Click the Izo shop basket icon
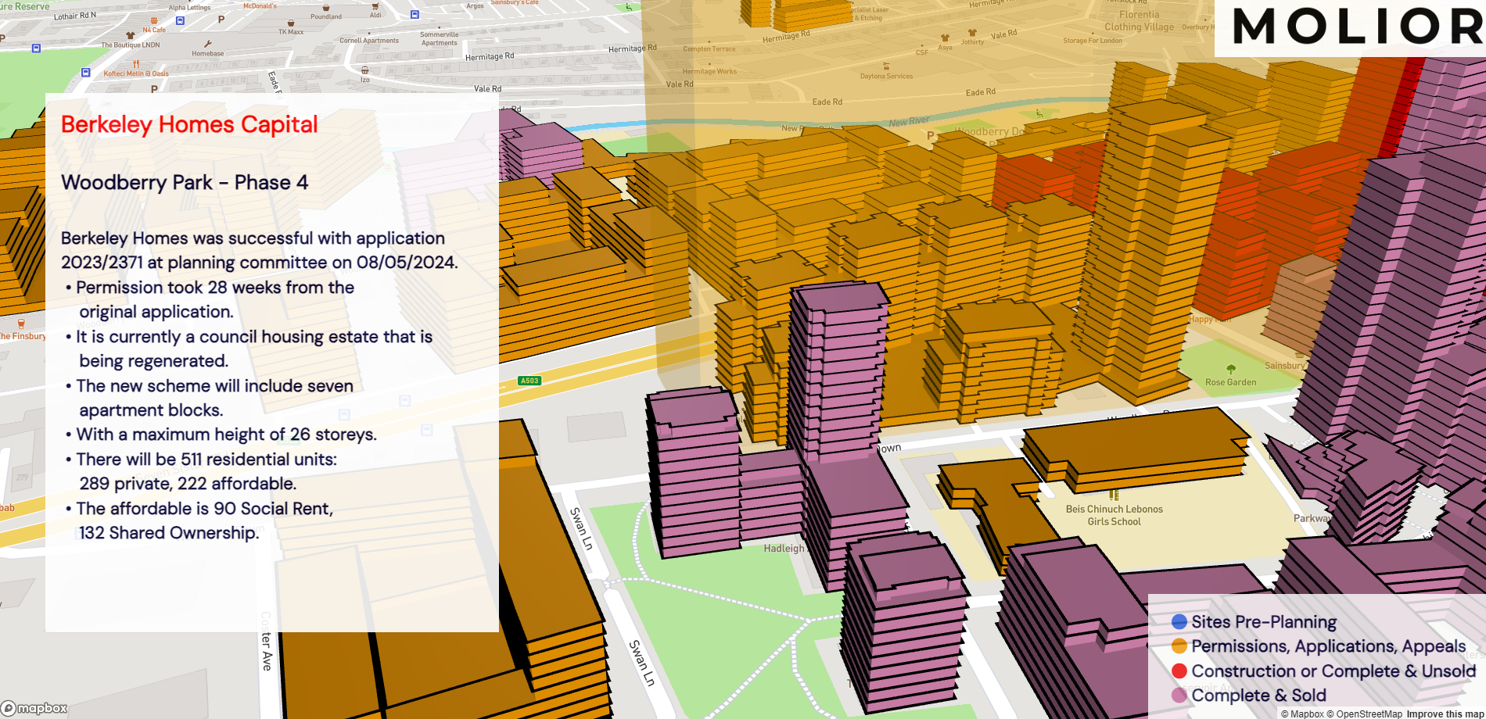 [x=365, y=70]
